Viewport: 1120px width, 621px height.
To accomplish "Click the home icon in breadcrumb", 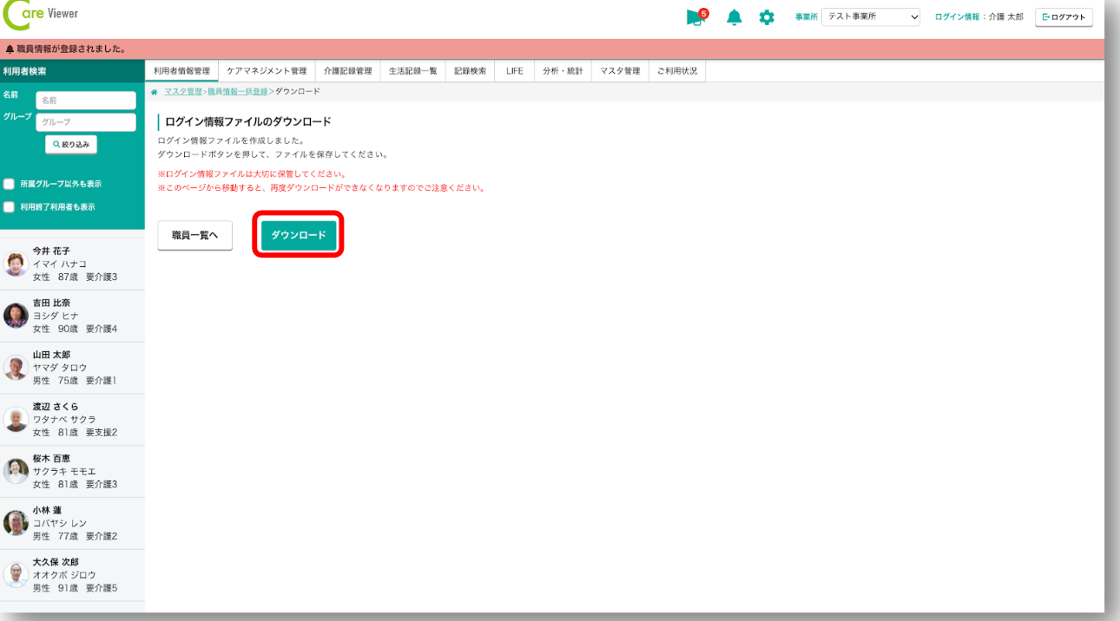I will coord(155,91).
